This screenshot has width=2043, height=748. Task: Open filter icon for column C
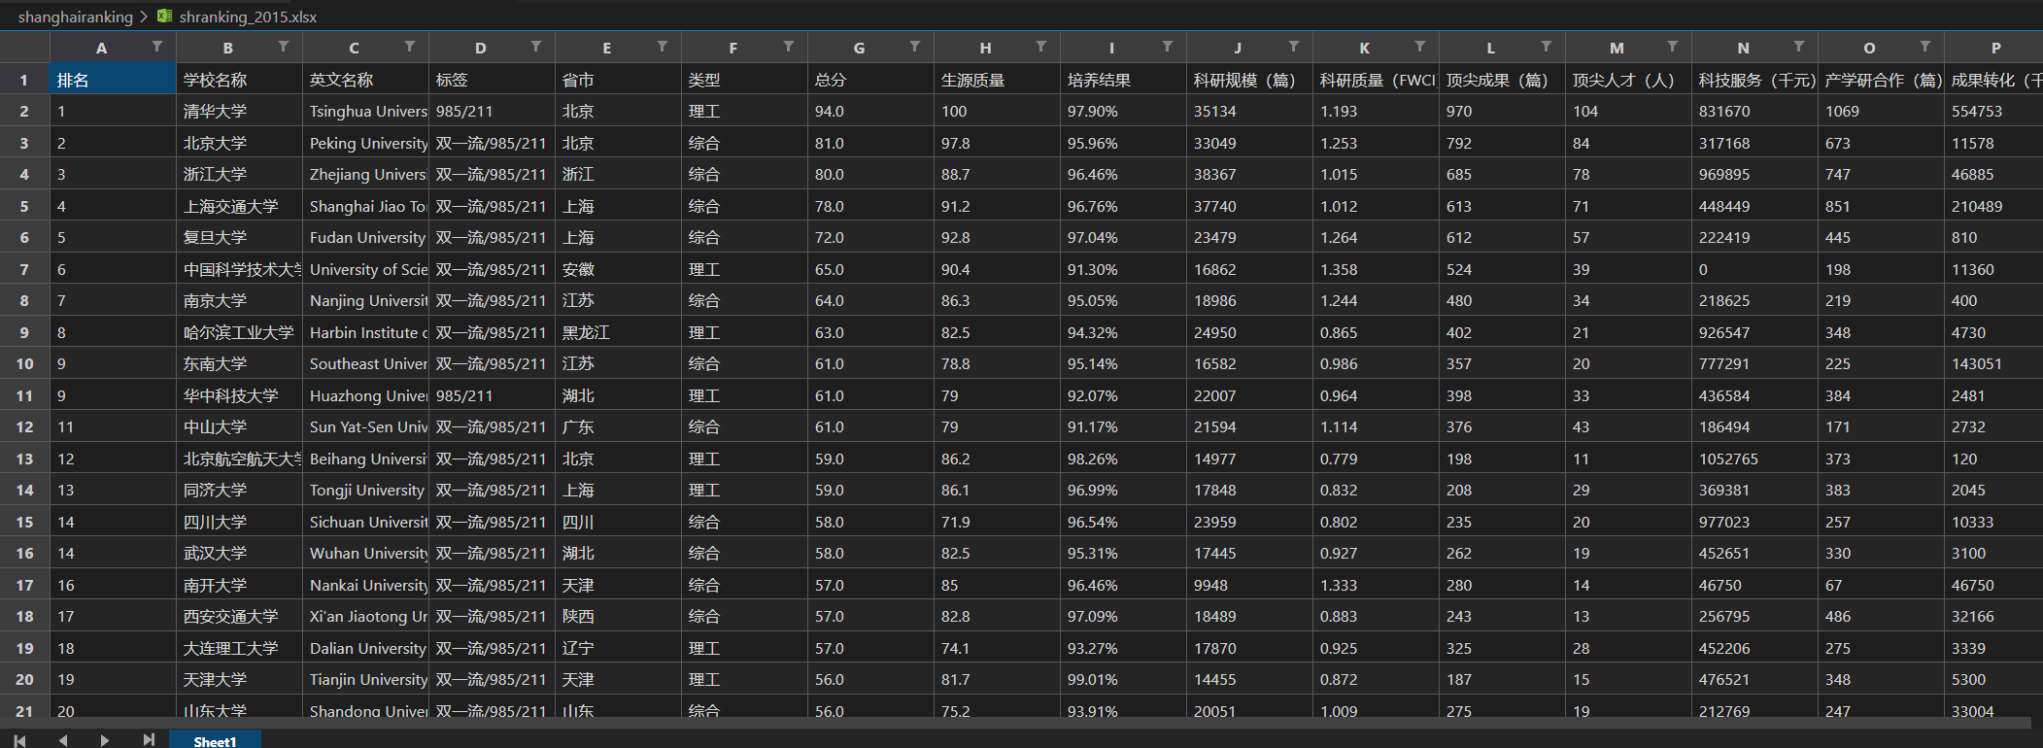tap(410, 47)
